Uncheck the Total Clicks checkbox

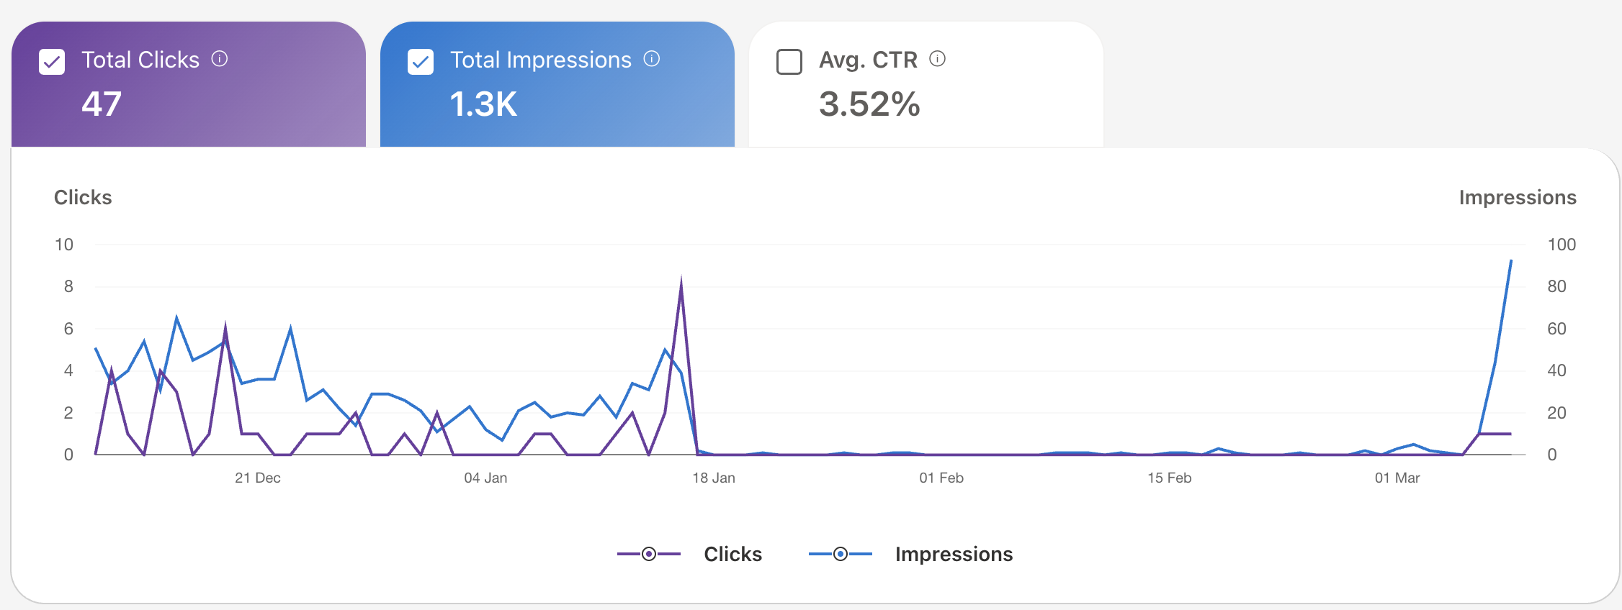click(x=52, y=62)
